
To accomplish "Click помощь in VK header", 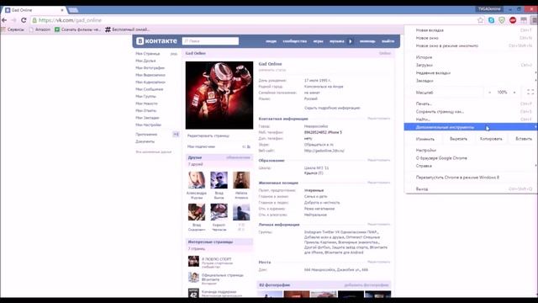I will (367, 41).
